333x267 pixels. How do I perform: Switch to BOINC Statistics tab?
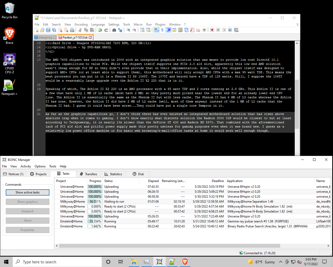[x=113, y=174]
